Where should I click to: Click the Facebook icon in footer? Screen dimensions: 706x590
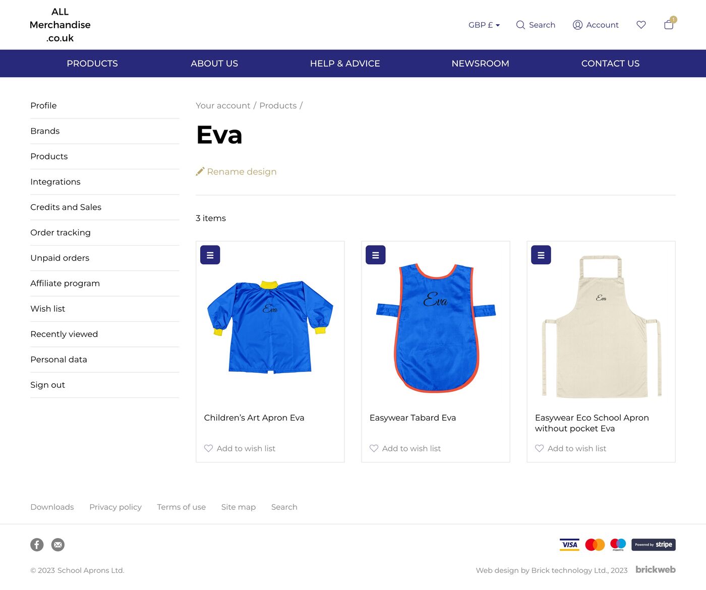37,545
